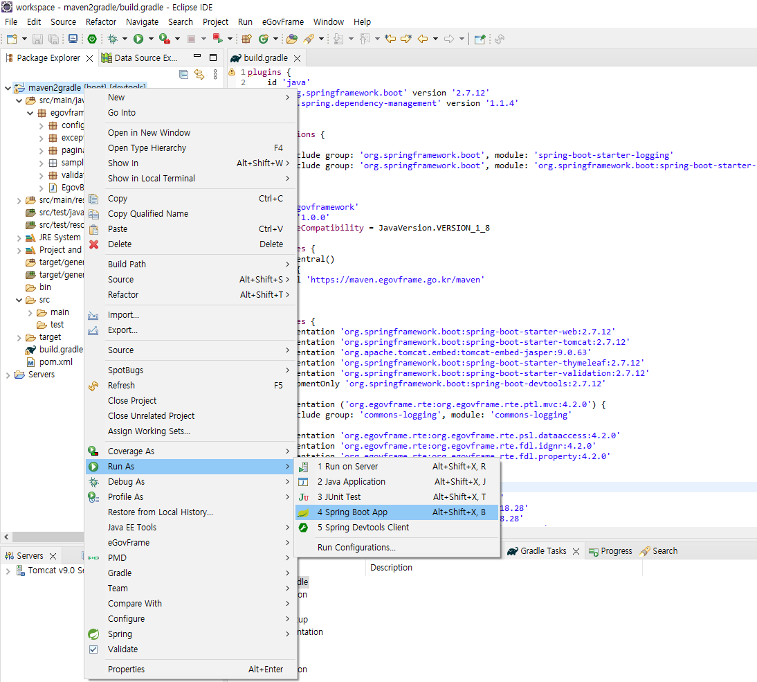
Task: Click the Open Type icon in toolbar
Action: [291, 39]
